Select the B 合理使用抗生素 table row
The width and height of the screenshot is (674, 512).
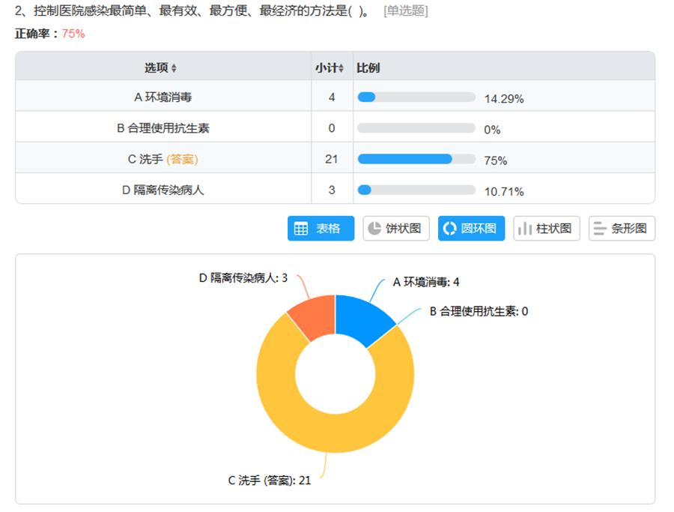[163, 128]
